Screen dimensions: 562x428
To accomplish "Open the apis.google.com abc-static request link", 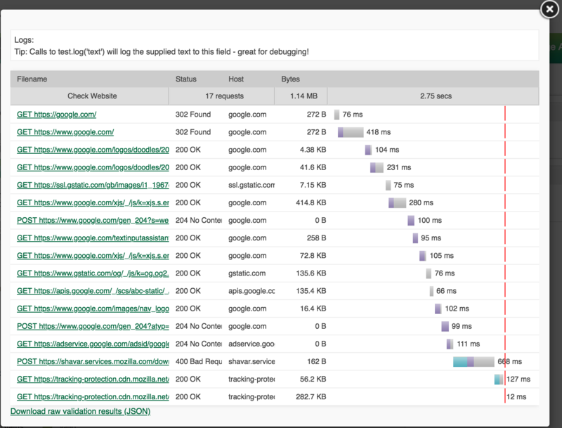I will [x=93, y=291].
